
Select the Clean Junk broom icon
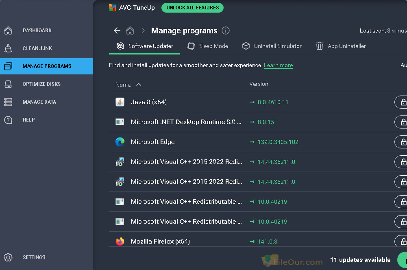8,48
